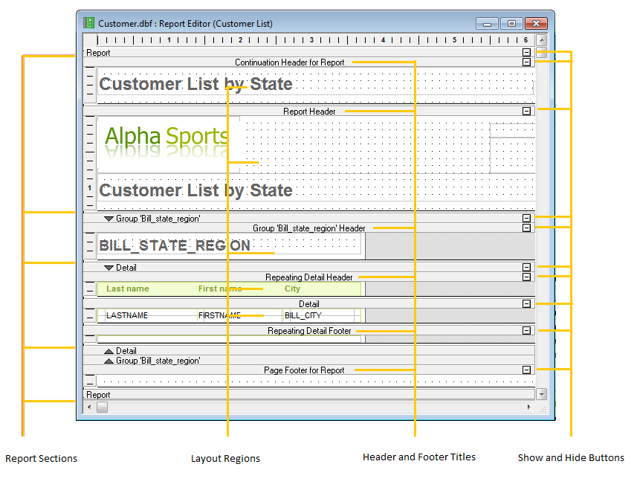Click the horizontal scrollbar right arrow
637x496 pixels.
tap(528, 407)
